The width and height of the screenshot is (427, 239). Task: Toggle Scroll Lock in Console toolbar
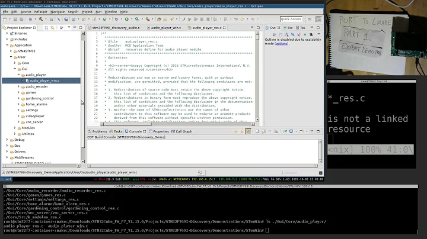(263, 131)
